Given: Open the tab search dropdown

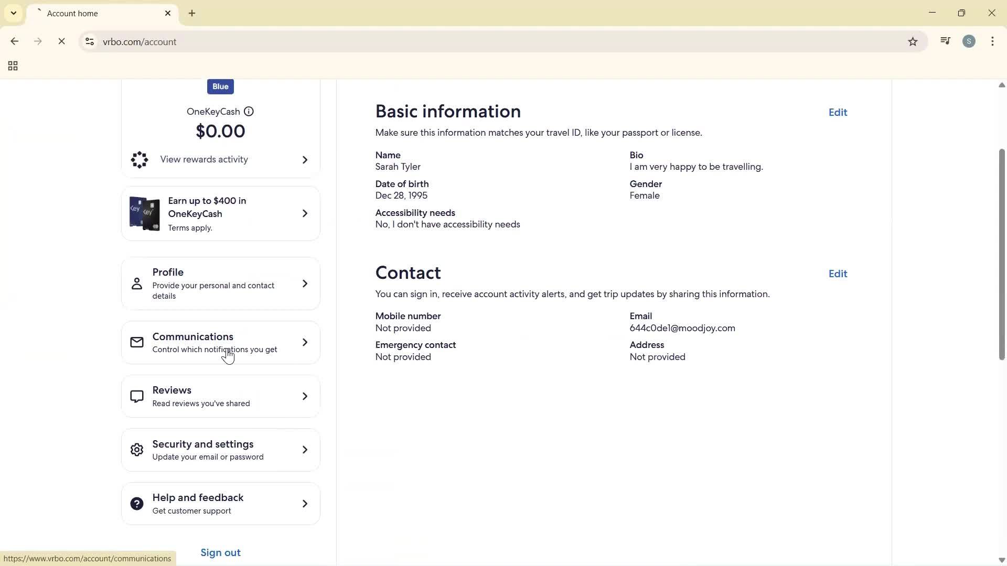Looking at the screenshot, I should coord(13,13).
